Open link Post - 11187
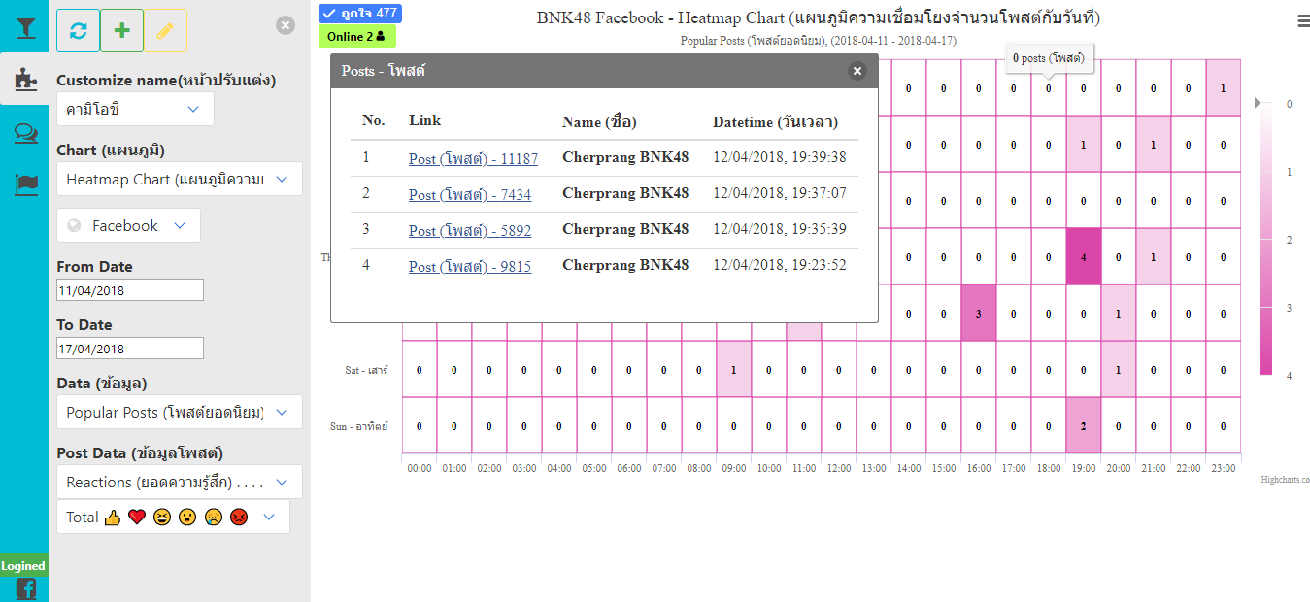 (473, 158)
